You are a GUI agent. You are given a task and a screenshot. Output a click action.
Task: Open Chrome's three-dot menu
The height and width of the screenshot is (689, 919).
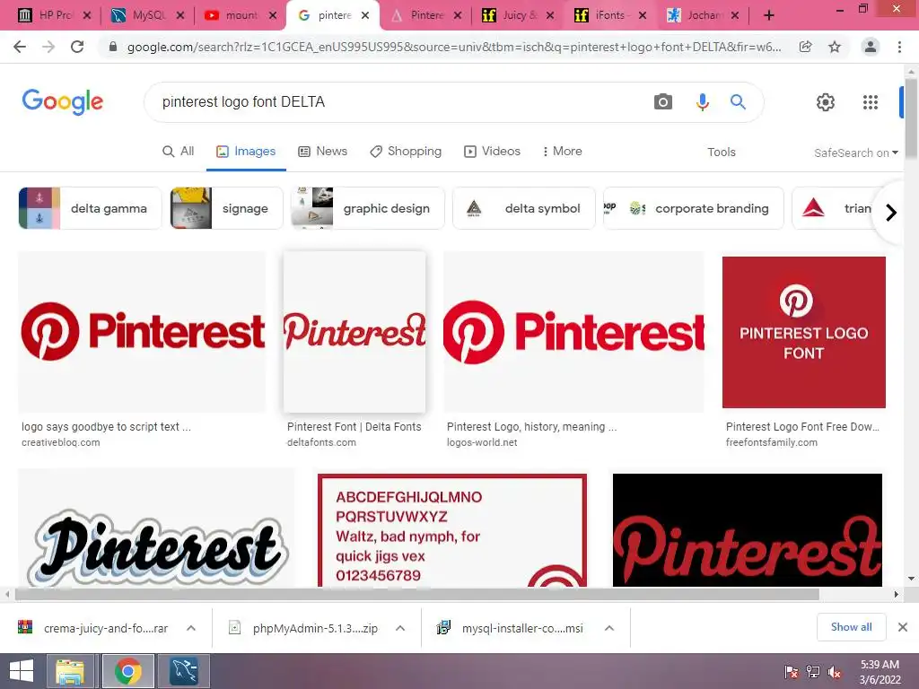(899, 47)
